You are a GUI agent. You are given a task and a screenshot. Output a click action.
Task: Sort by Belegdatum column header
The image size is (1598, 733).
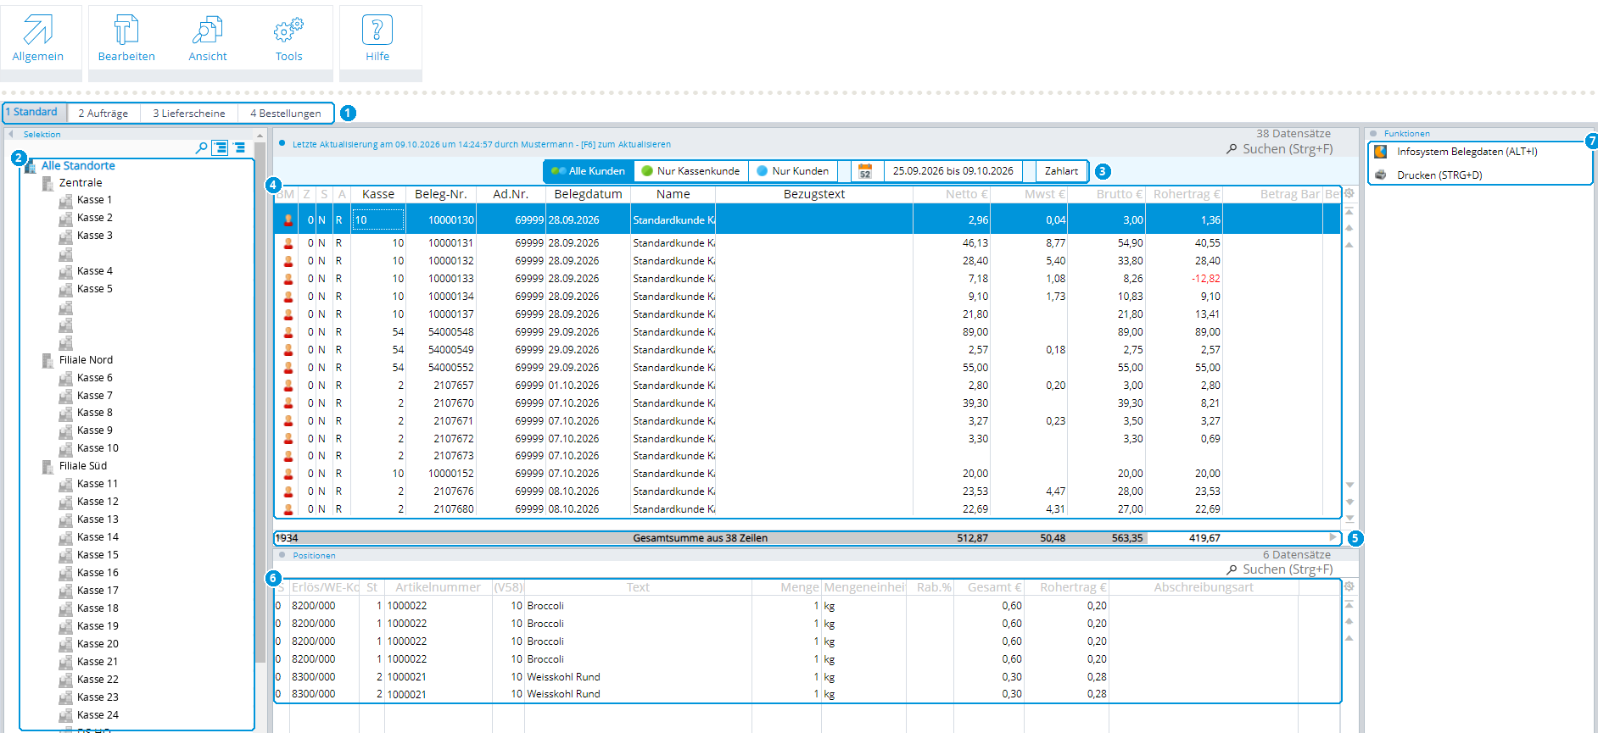[x=588, y=194]
